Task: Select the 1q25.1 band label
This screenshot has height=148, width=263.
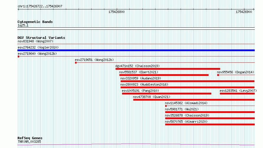Action: point(23,25)
